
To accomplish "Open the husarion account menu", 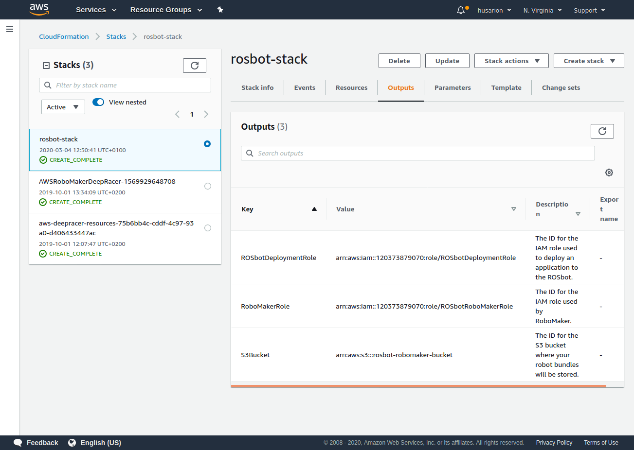I will (x=494, y=10).
